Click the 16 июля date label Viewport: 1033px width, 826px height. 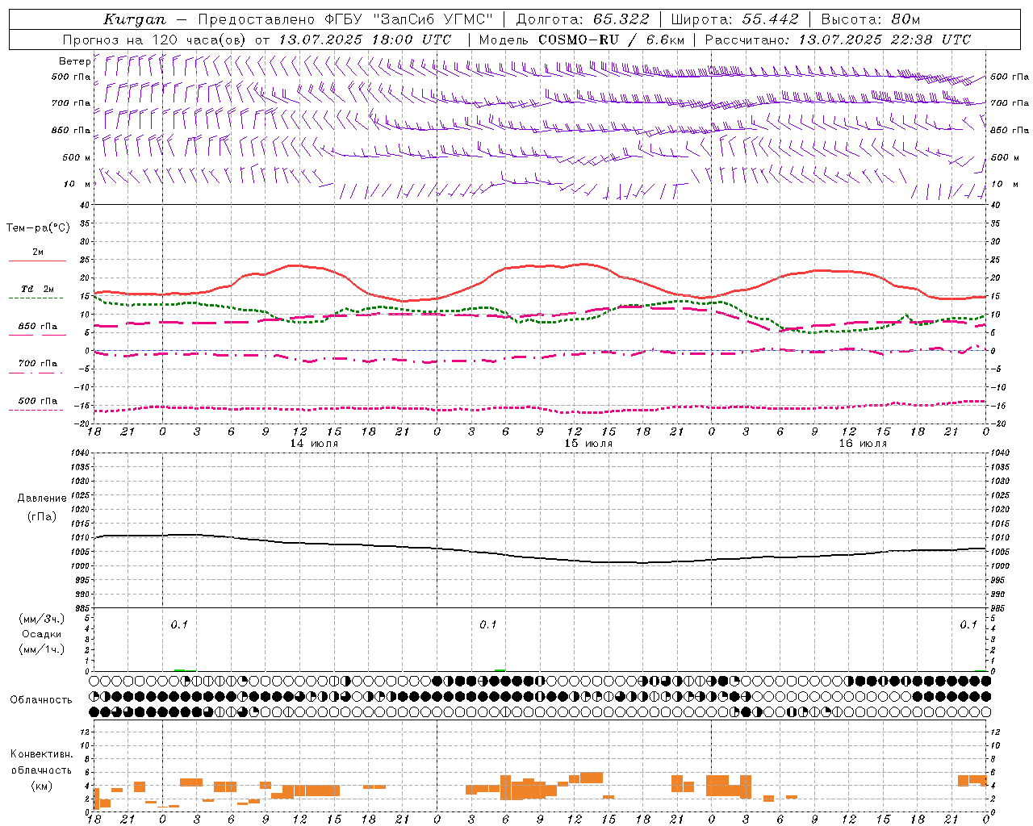(863, 444)
